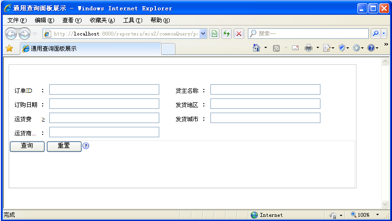Open the 查看(V) menu
The image size is (392, 221).
[x=72, y=20]
